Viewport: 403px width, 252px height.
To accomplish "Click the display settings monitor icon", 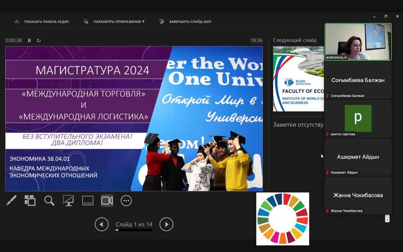I will click(86, 22).
